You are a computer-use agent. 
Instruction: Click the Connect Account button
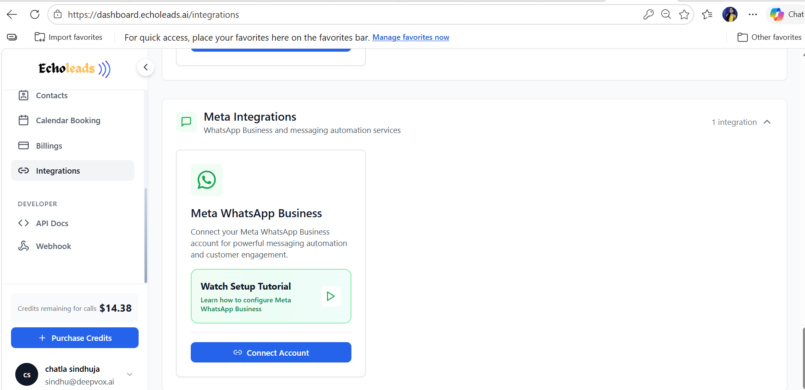pyautogui.click(x=271, y=352)
